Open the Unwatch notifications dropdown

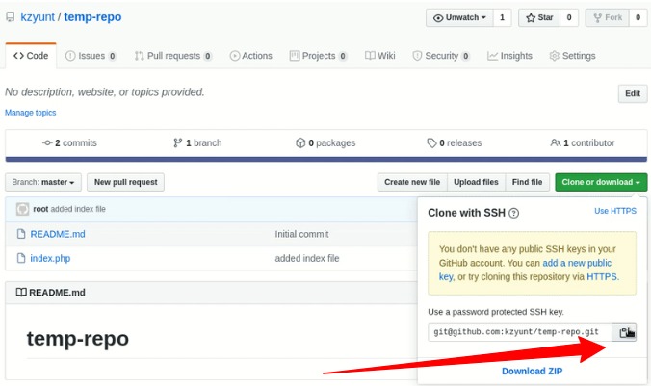coord(459,18)
